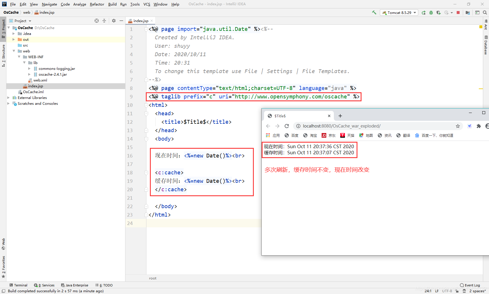Open a new browser tab with plus
489x294 pixels.
tap(340, 116)
